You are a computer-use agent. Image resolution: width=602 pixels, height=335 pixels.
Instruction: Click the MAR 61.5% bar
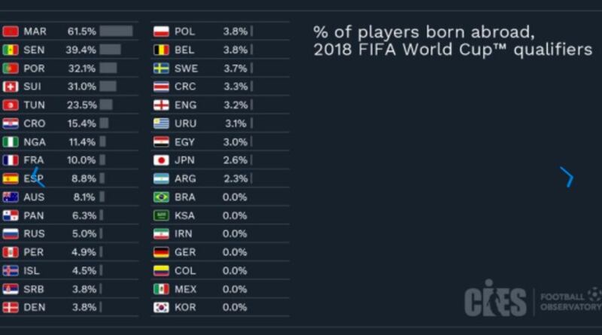(117, 31)
